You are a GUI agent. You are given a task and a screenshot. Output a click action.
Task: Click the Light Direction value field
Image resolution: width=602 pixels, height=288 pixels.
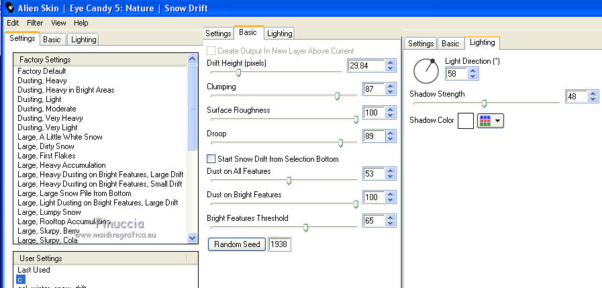pyautogui.click(x=456, y=74)
